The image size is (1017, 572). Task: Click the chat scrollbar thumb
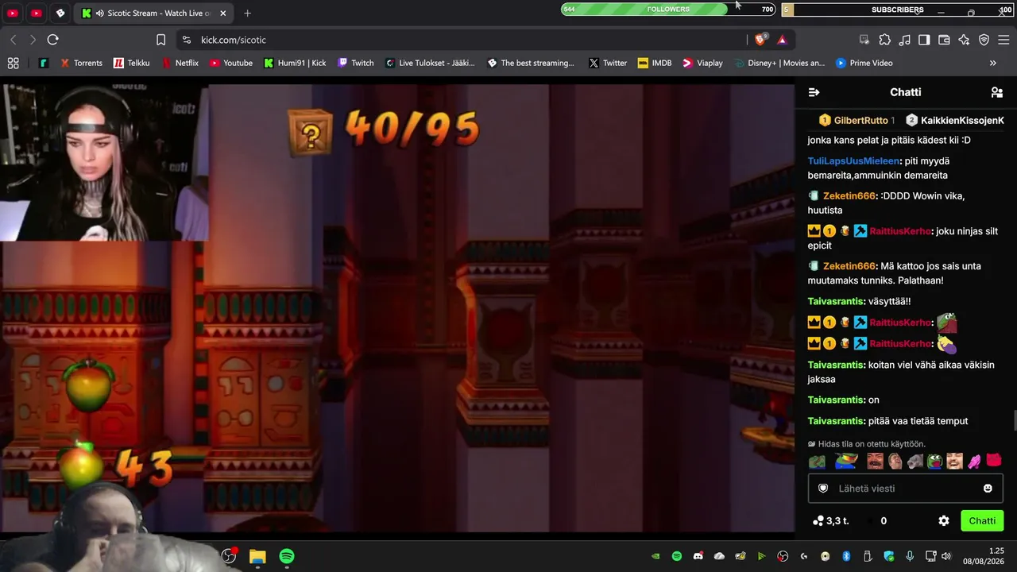pos(1014,420)
